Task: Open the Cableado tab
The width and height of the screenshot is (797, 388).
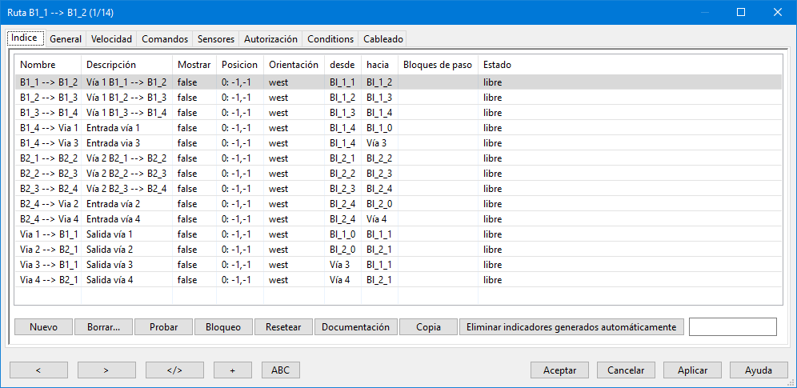Action: point(383,39)
